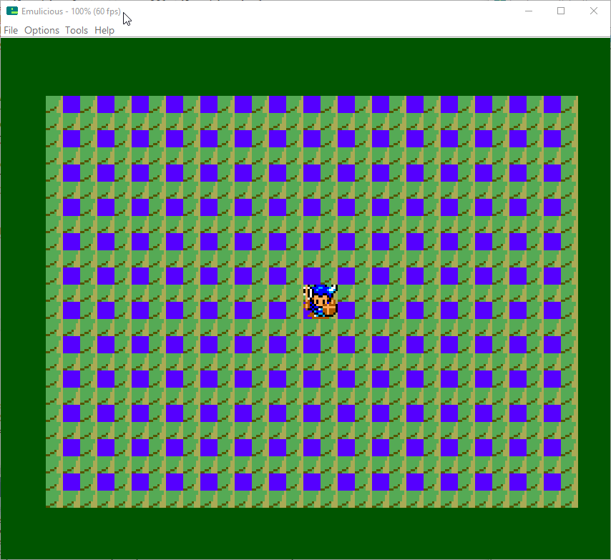Maximize the Emulicious window
611x560 pixels.
click(x=561, y=11)
